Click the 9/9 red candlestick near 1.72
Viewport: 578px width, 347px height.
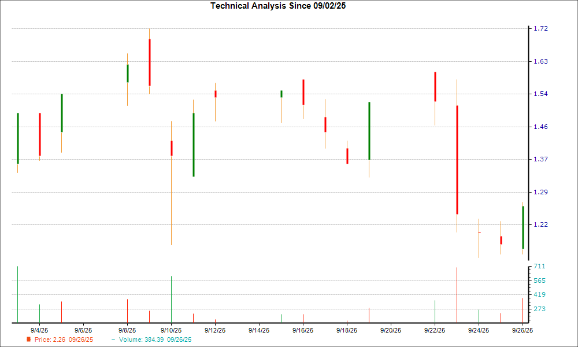click(150, 62)
